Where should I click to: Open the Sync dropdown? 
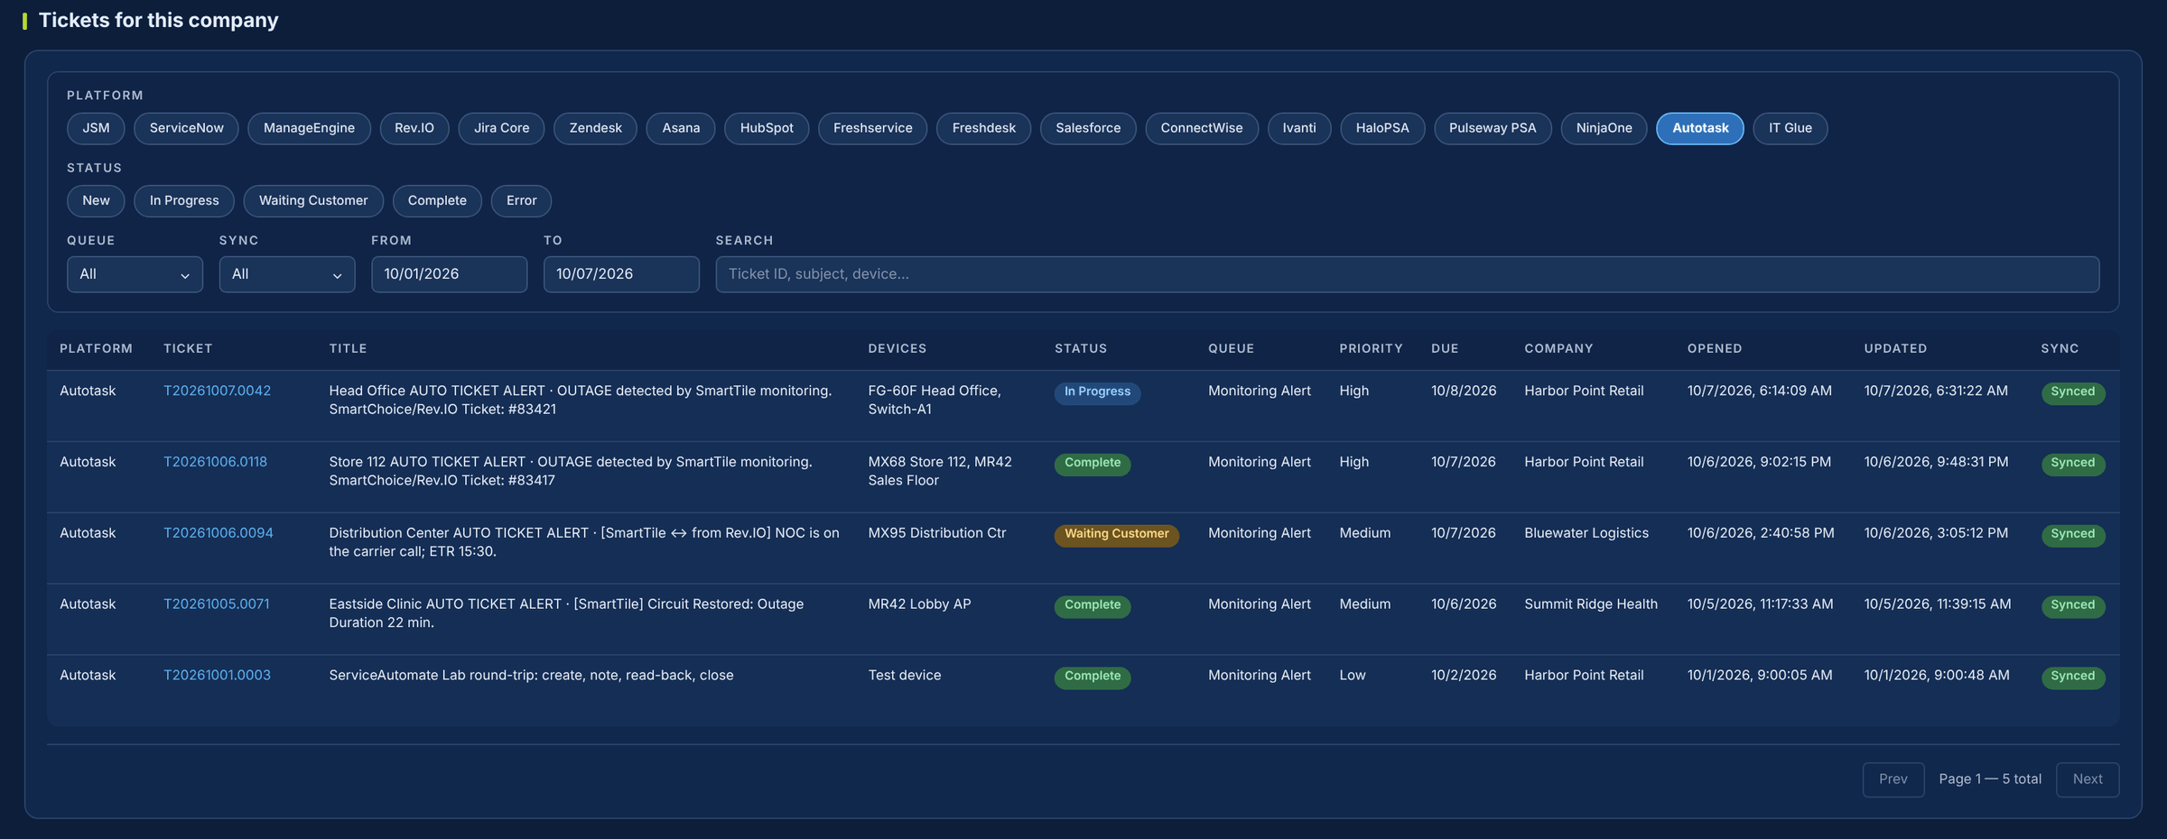(287, 274)
